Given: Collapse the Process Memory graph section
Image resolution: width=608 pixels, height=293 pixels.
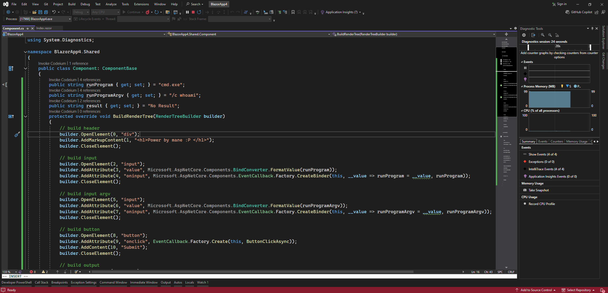Looking at the screenshot, I should point(522,86).
